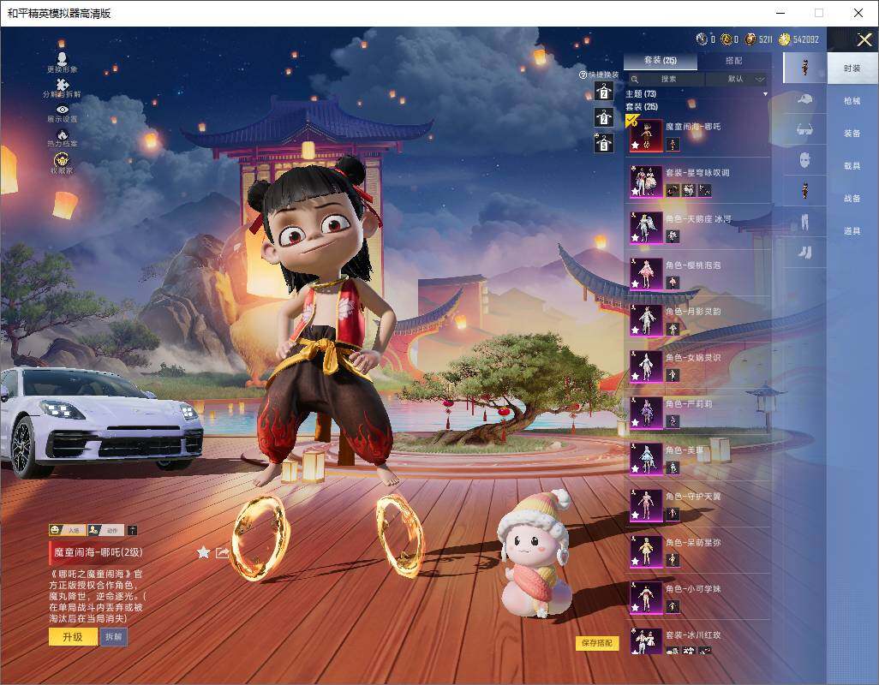Select face mask slot icon
Screen dimensions: 879x685
pyautogui.click(x=804, y=160)
